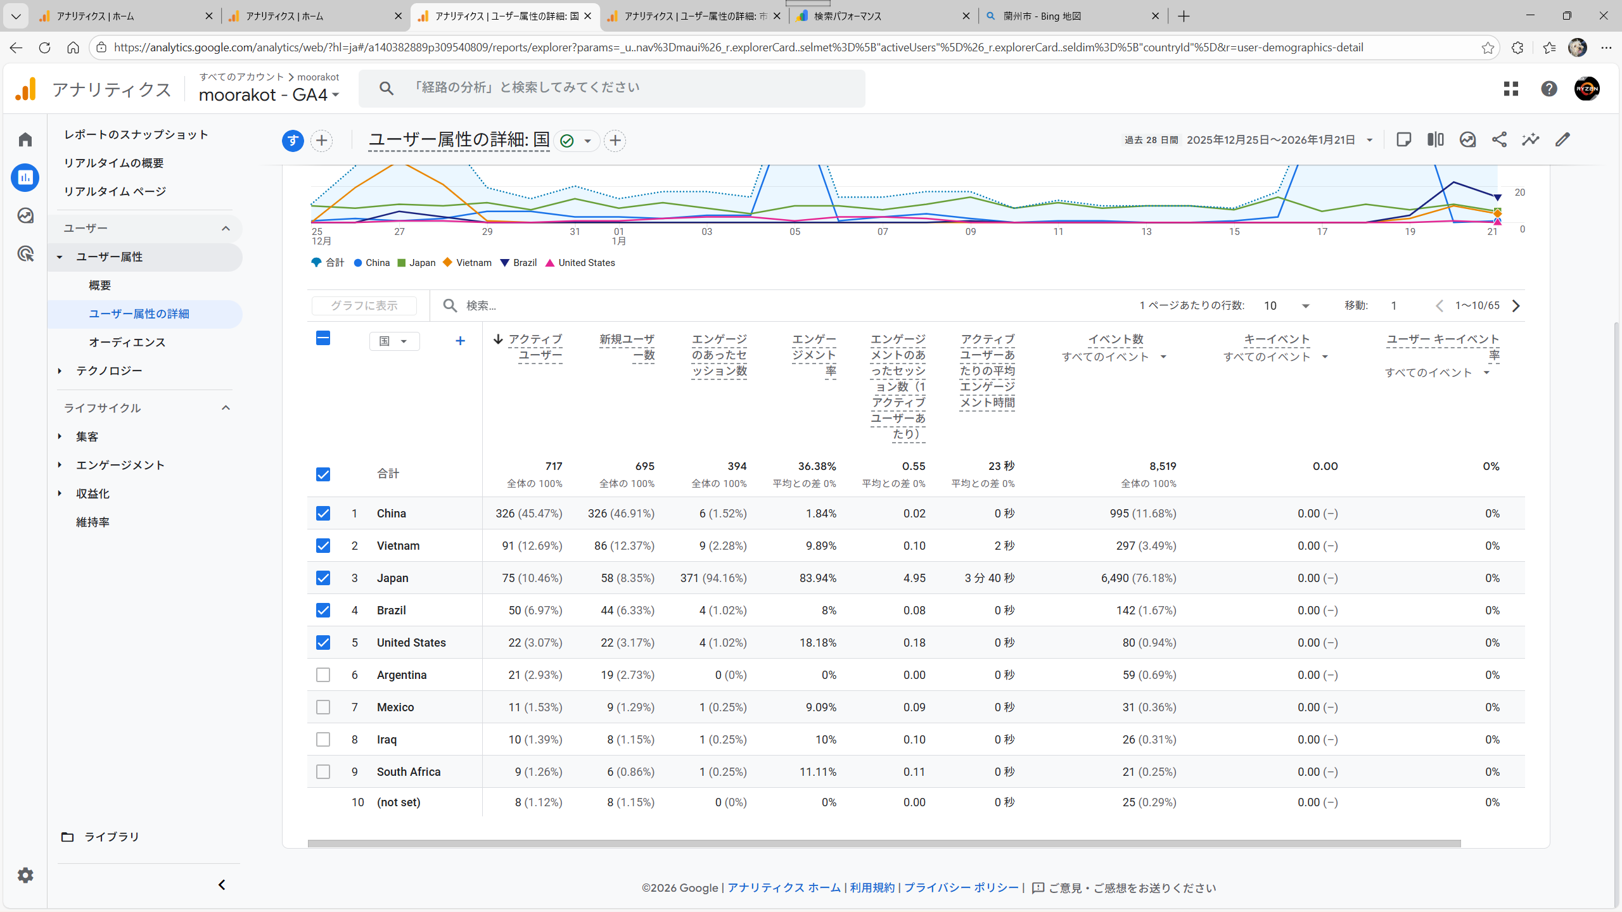Image resolution: width=1622 pixels, height=912 pixels.
Task: Open the Advertising icon in left rail
Action: click(25, 254)
